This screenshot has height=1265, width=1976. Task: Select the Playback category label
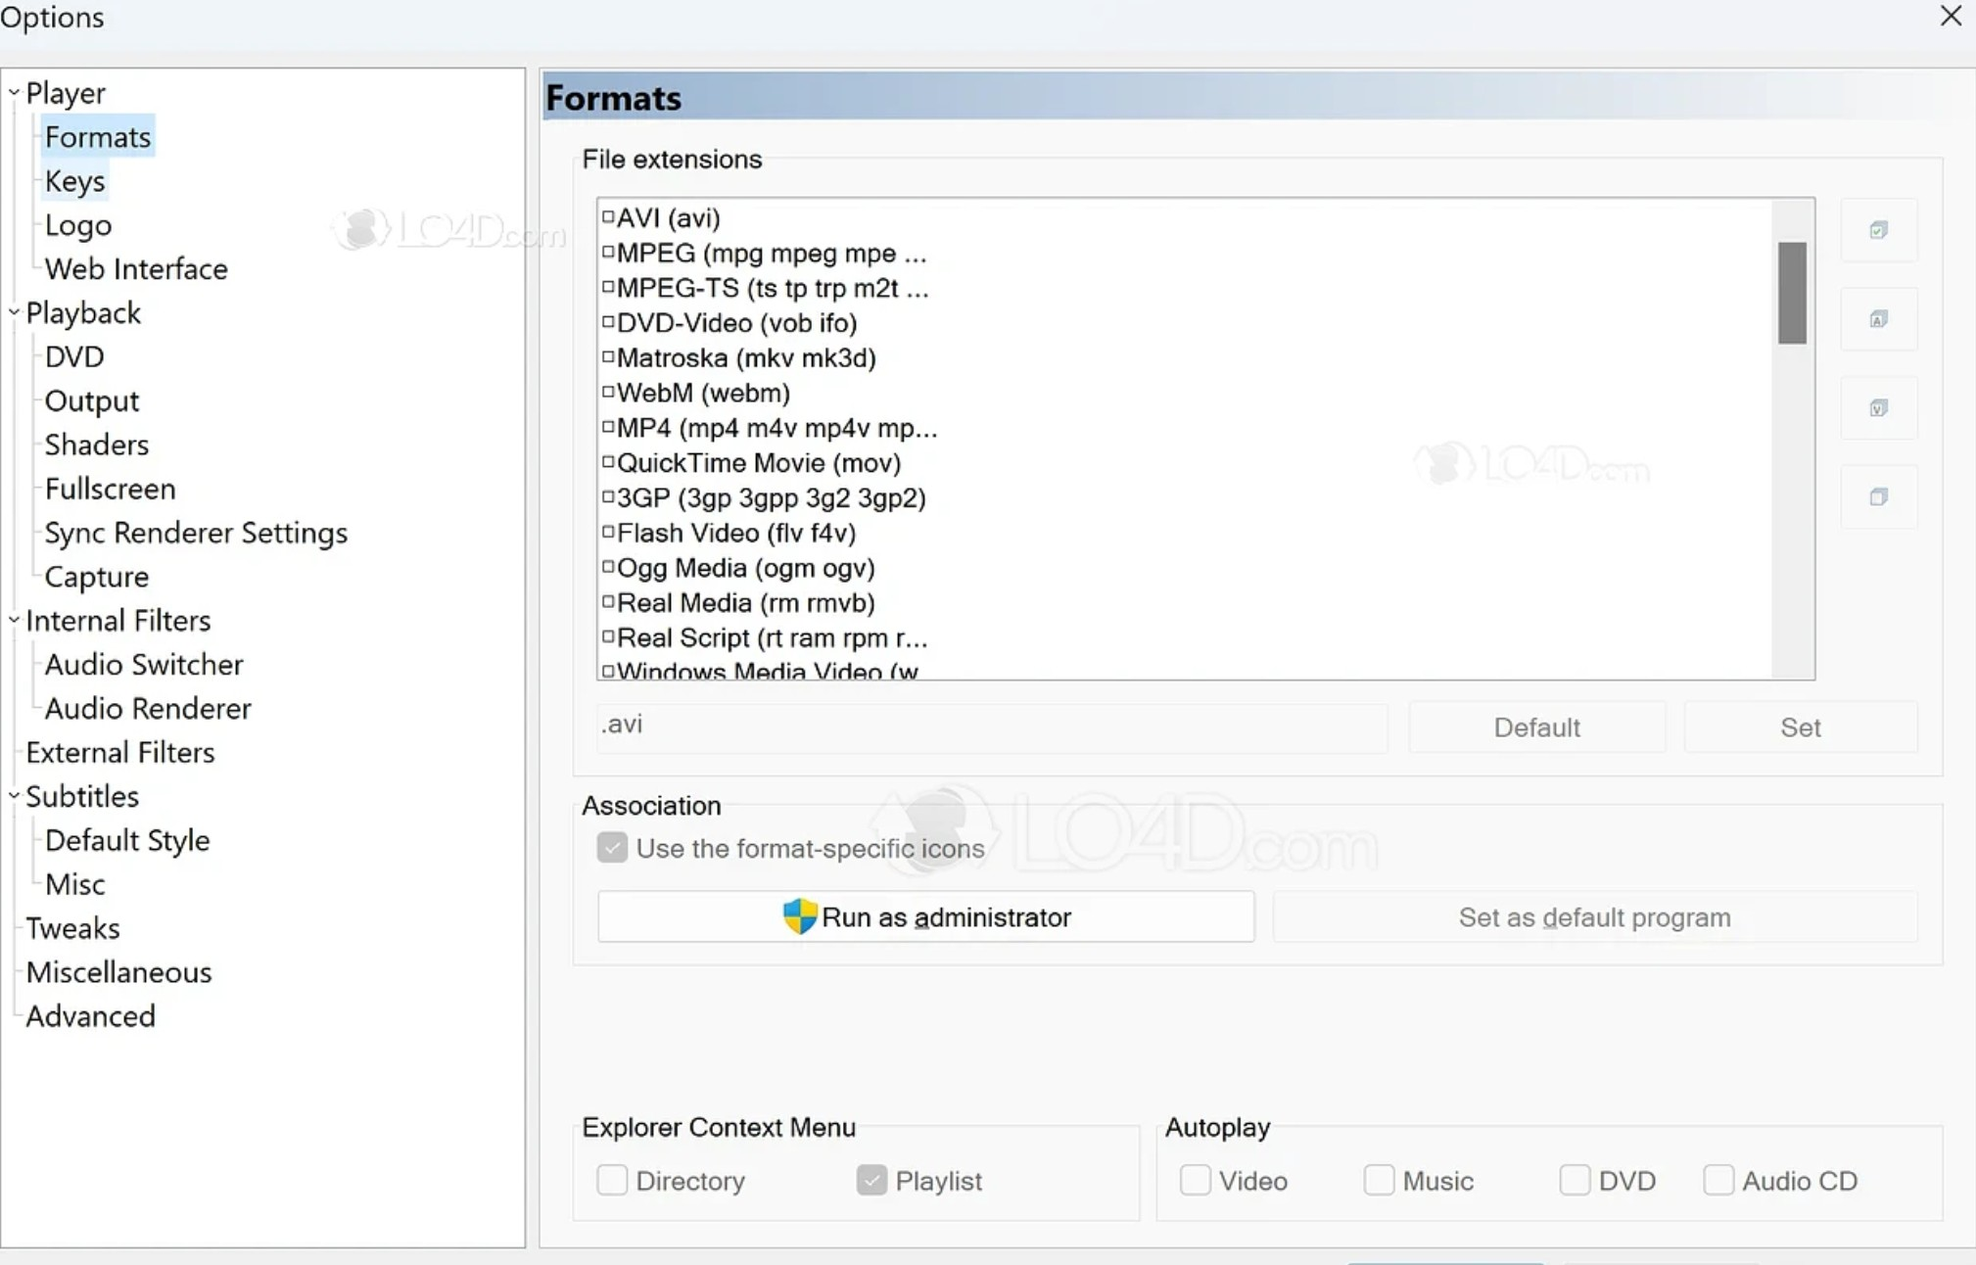coord(84,312)
